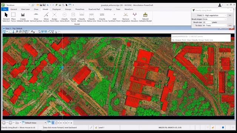Switch to the Powerlines ribbon tab

(80, 9)
